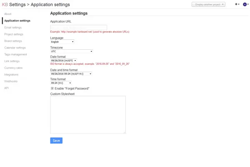Open Email settings in sidebar
The width and height of the screenshot is (250, 167).
(13, 28)
